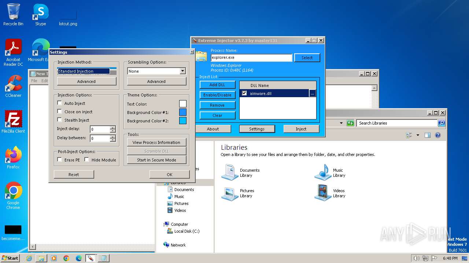
Task: Open the Videos Library
Action: 330,193
